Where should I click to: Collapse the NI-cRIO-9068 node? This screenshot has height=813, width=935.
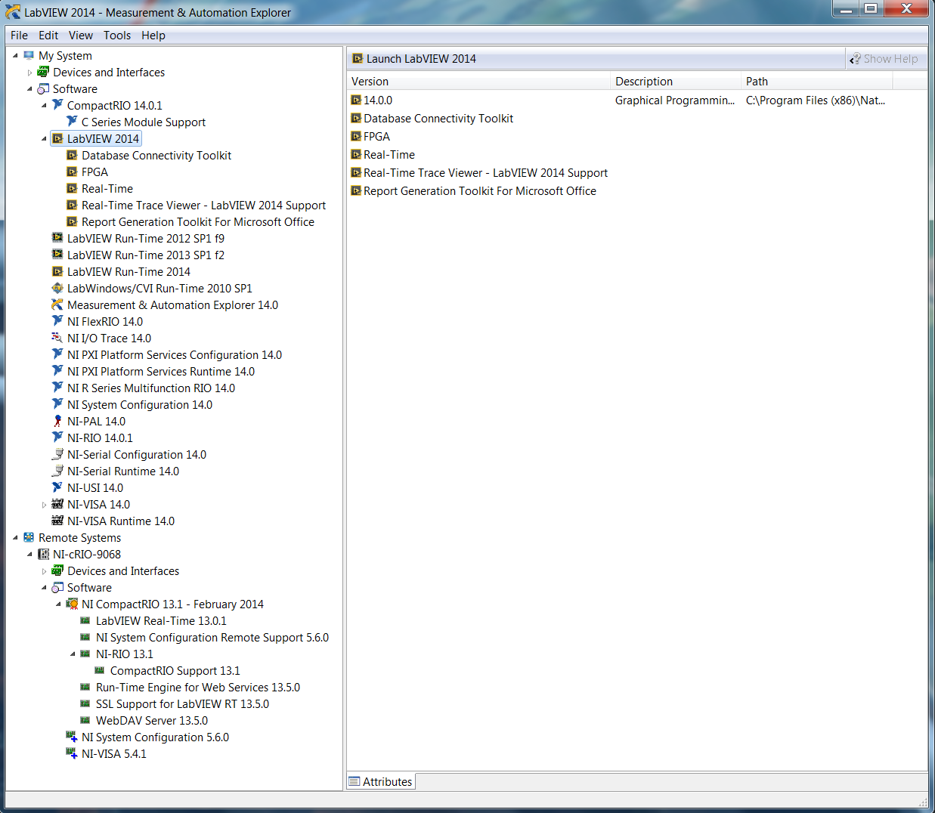(29, 554)
